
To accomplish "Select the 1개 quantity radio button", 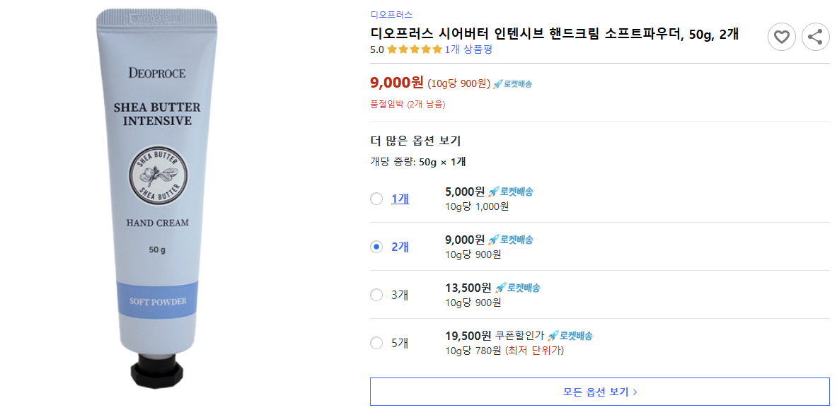I will [376, 199].
